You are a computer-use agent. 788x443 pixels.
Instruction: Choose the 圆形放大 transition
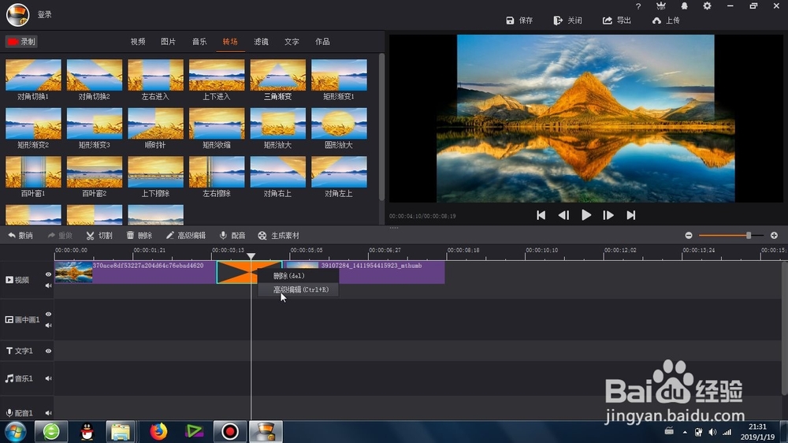click(x=339, y=123)
